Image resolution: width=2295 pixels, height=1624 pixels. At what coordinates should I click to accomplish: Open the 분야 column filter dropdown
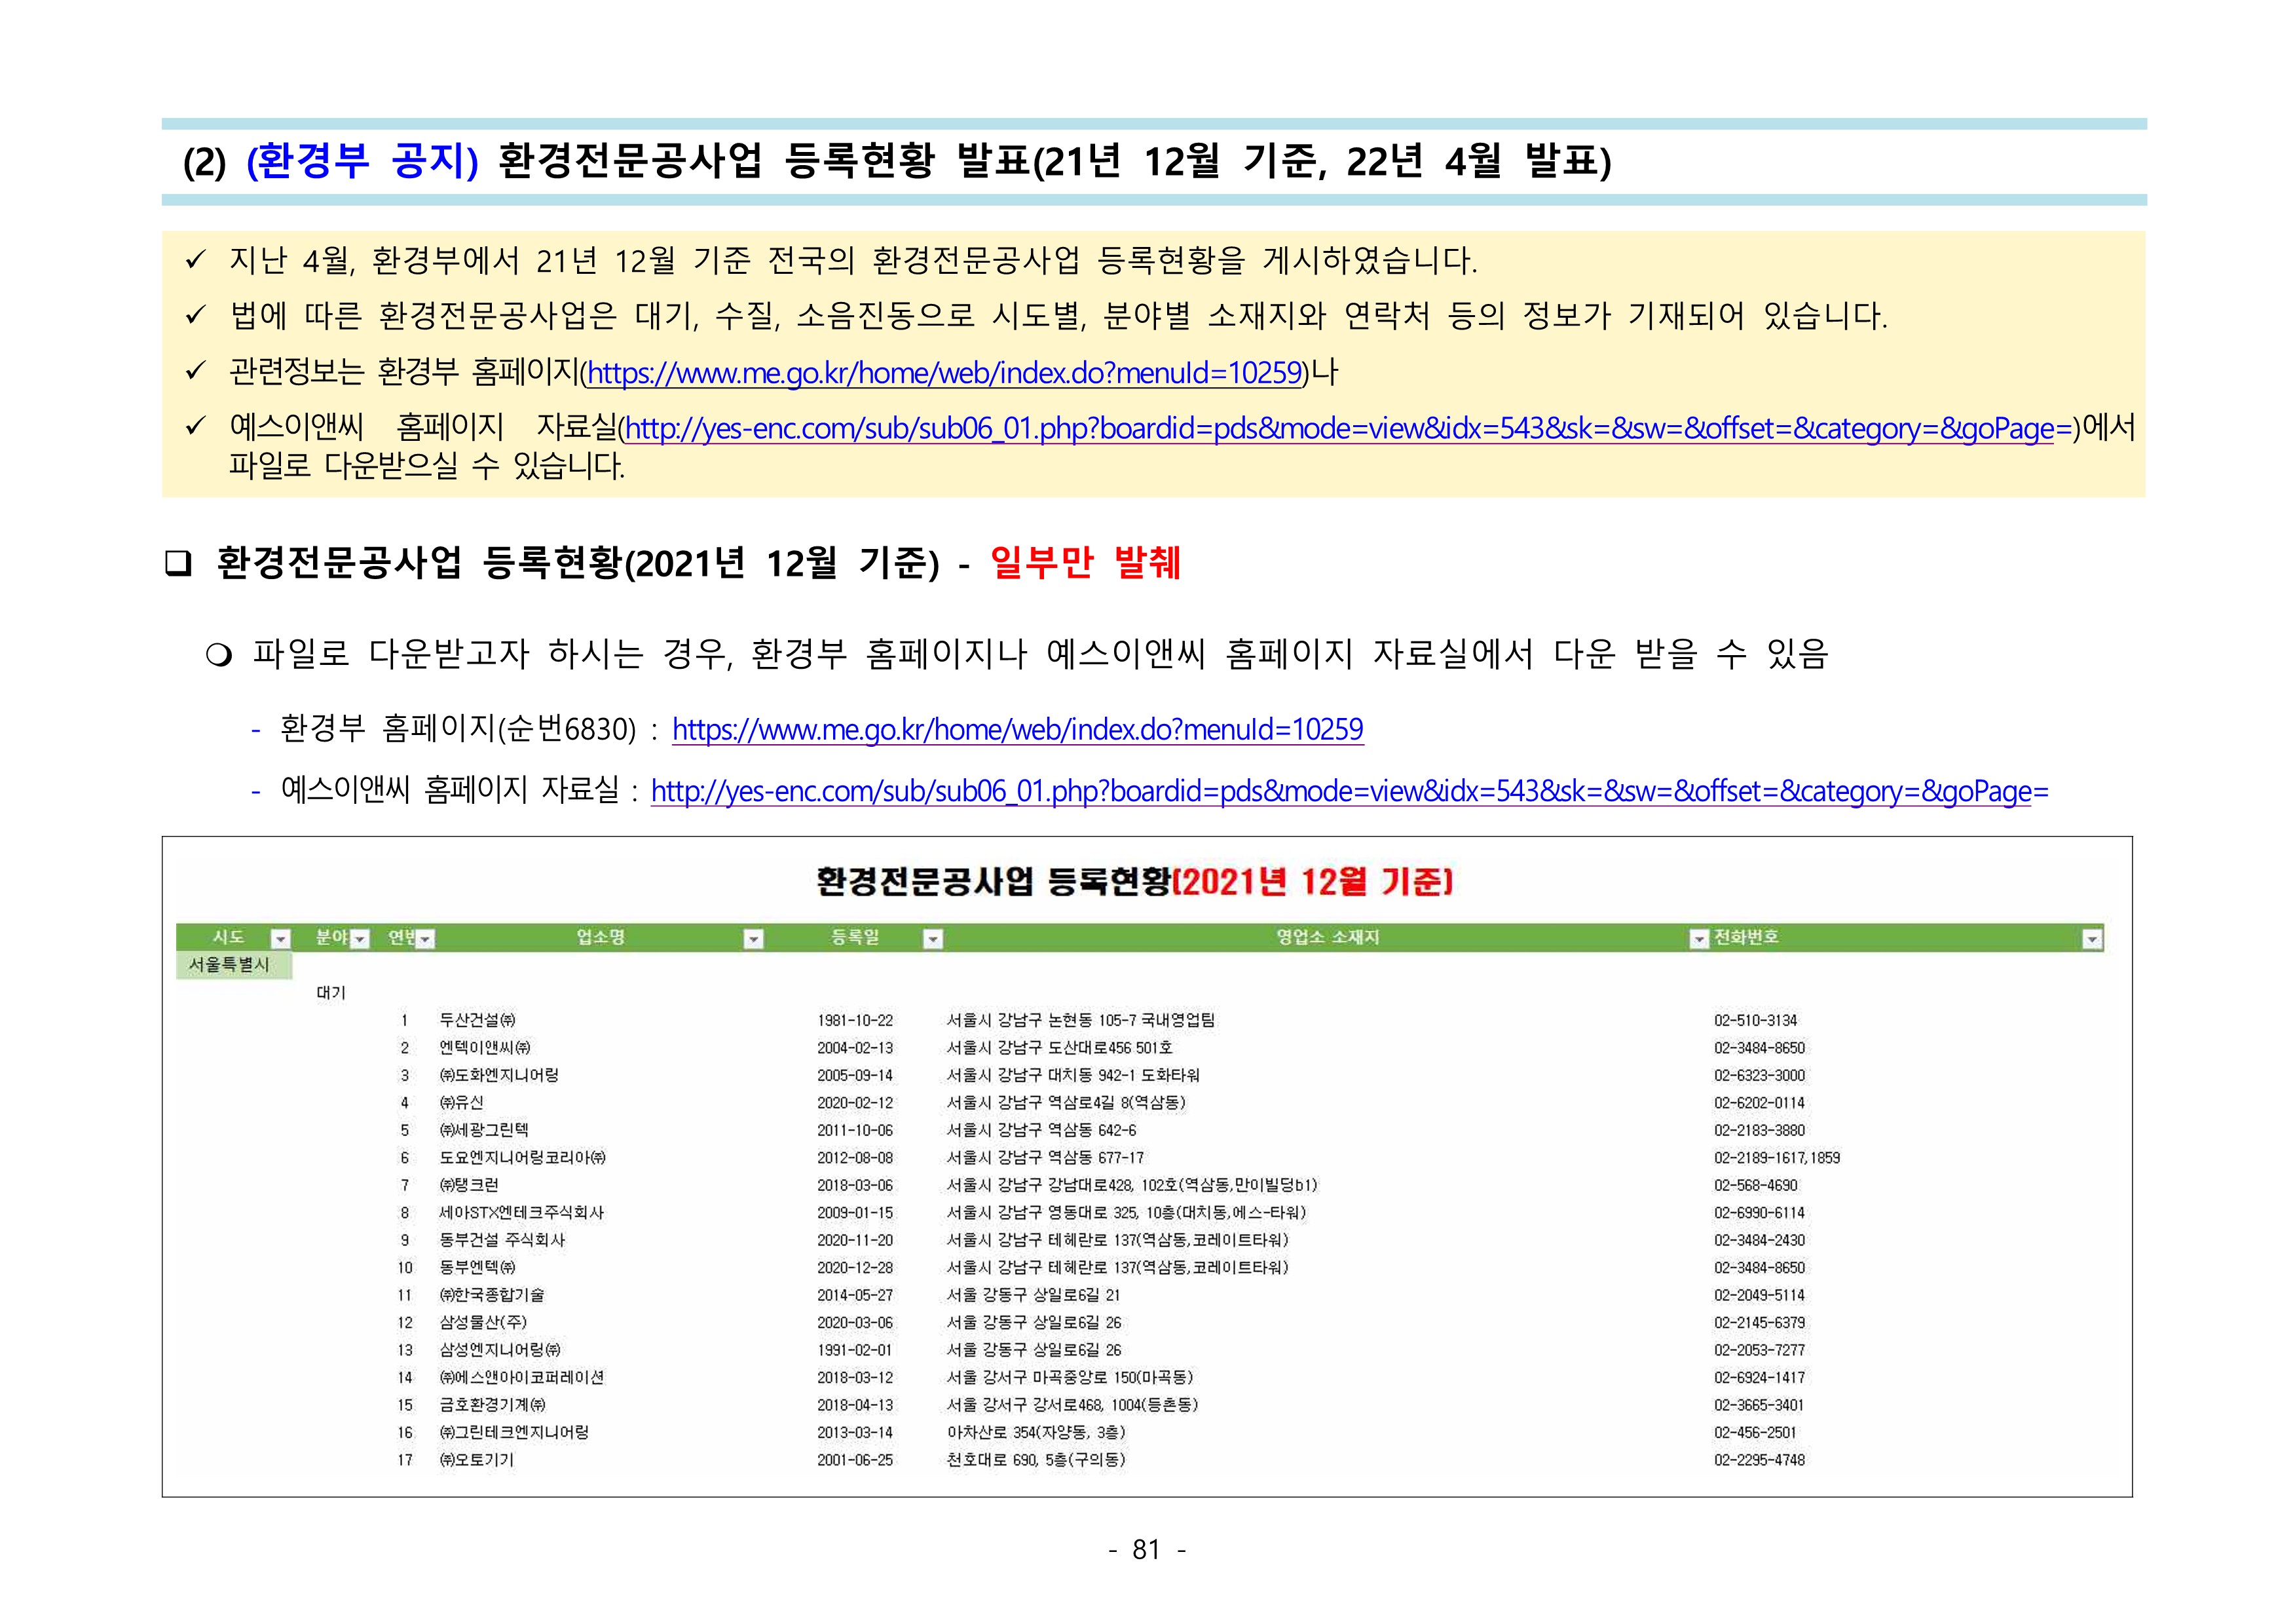tap(361, 939)
